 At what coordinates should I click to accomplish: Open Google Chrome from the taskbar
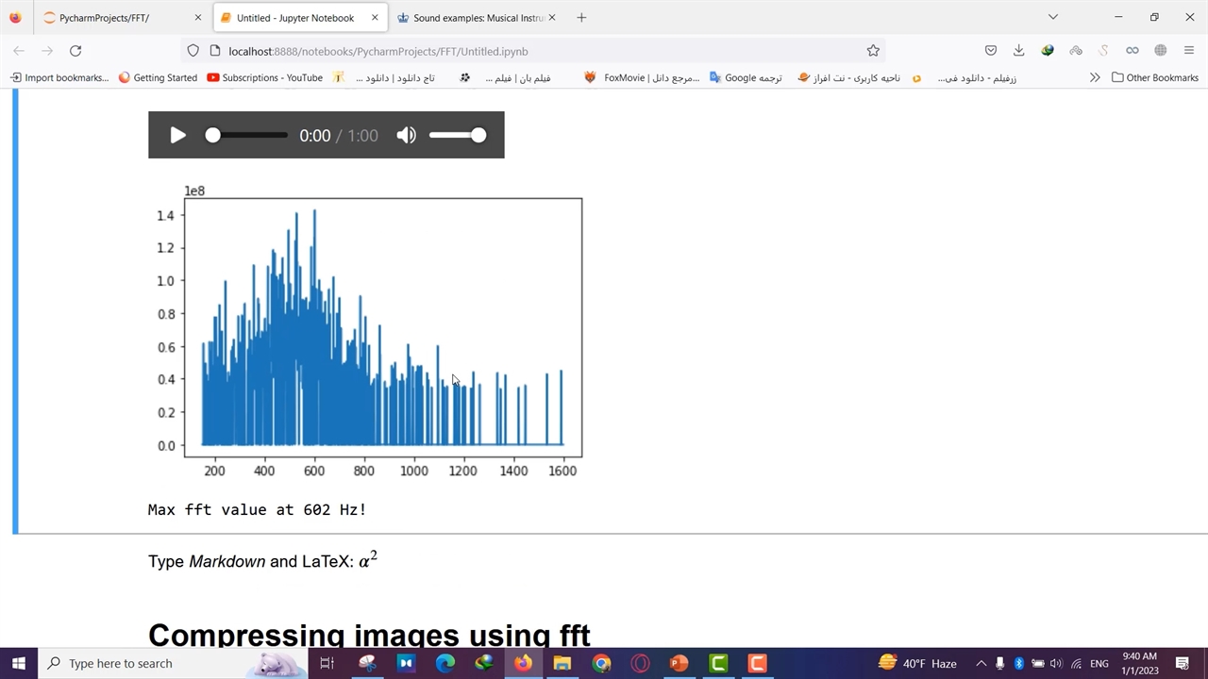601,663
